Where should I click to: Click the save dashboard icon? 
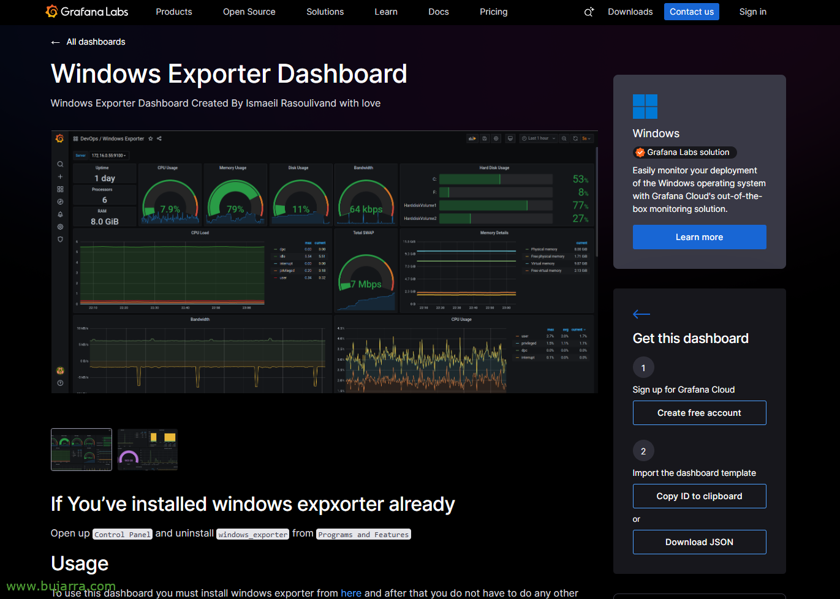pos(485,138)
